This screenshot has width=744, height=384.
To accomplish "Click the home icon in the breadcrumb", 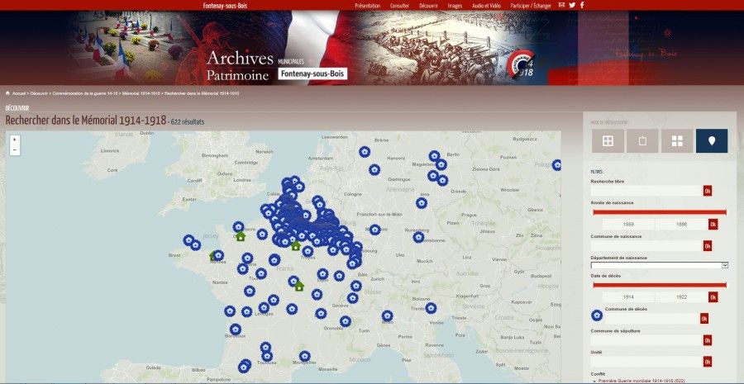I will (x=7, y=93).
